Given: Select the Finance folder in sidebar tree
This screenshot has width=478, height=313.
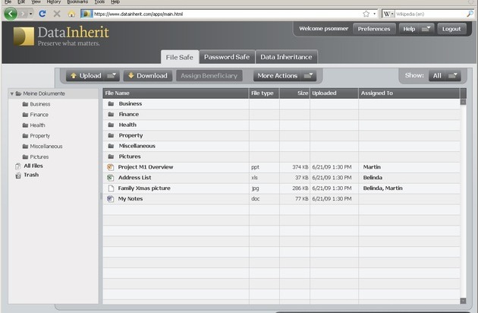Looking at the screenshot, I should point(39,115).
